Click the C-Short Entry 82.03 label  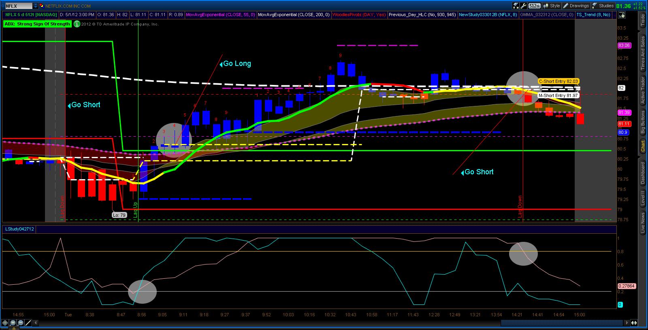[x=558, y=81]
